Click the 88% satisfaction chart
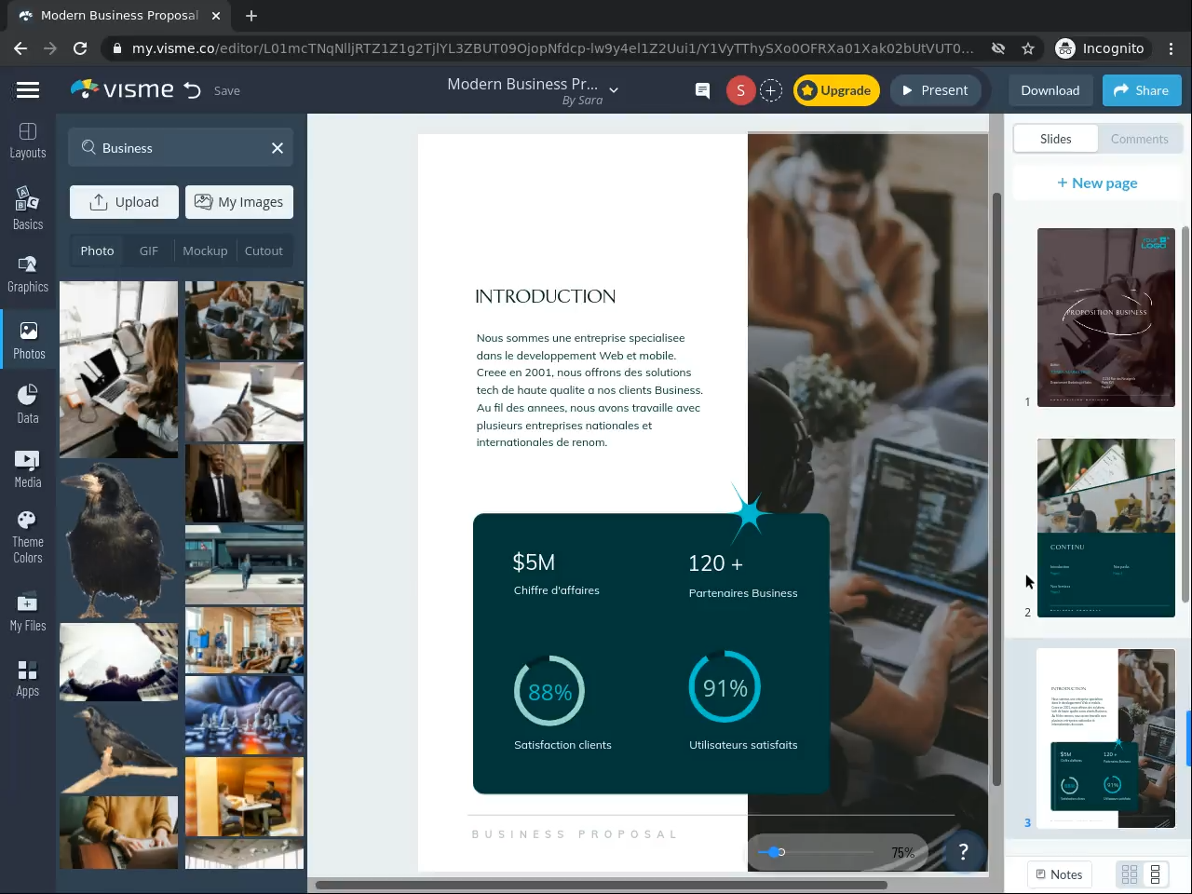Screen dimensions: 1192x894 point(549,691)
